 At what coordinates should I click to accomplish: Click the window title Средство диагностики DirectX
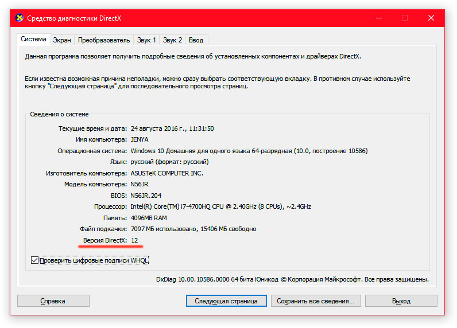coord(74,18)
